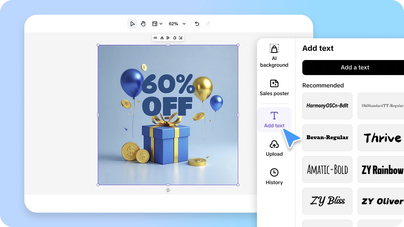404x227 pixels.
Task: Choose the Bevan-Regular font style
Action: (x=327, y=138)
